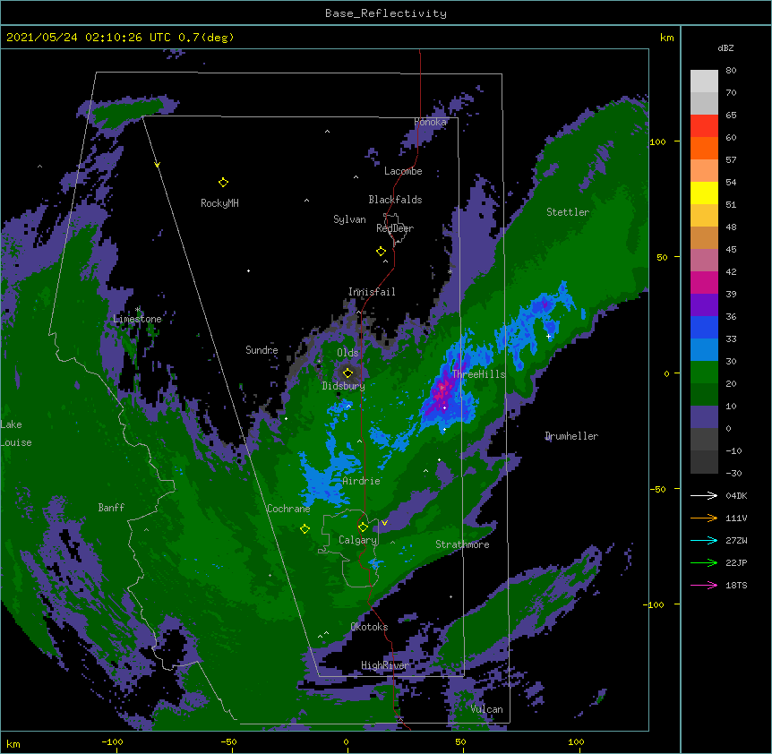
Task: Click the Strathmore city label
Action: coord(462,544)
